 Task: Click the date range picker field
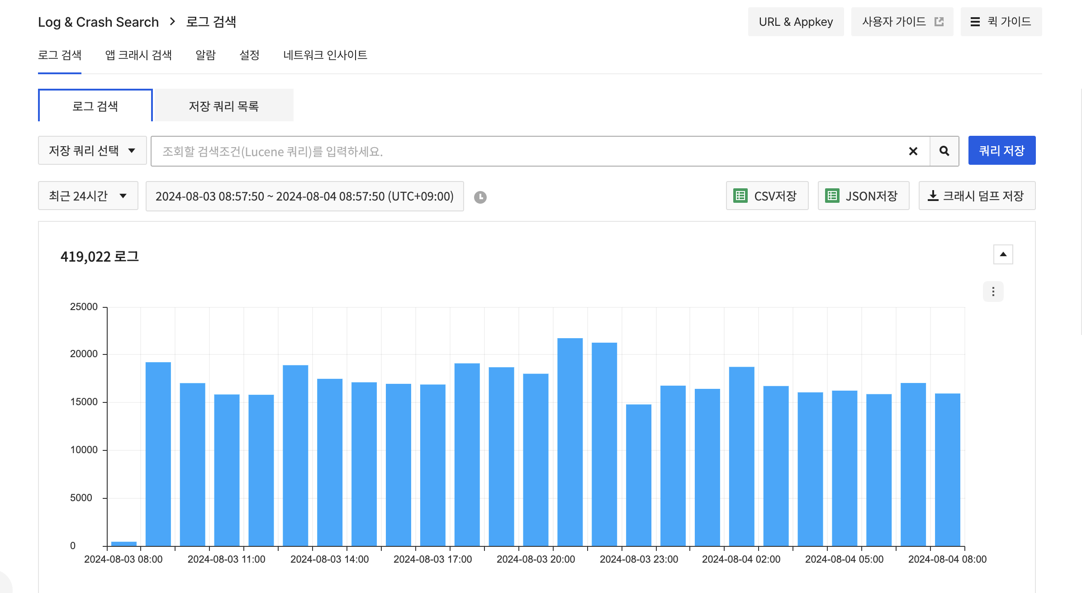(x=304, y=196)
